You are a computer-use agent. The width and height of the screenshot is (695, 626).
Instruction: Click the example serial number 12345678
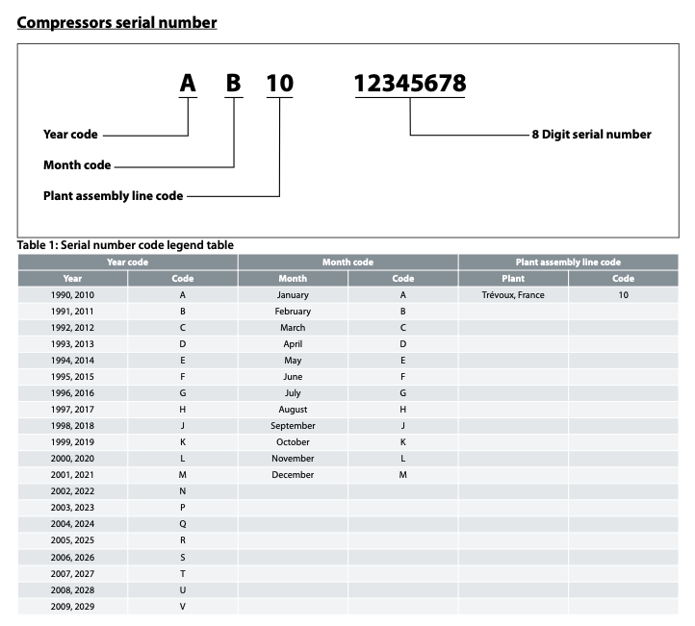coord(410,85)
